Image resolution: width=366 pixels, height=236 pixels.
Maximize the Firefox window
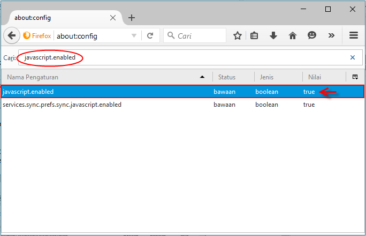pos(328,9)
